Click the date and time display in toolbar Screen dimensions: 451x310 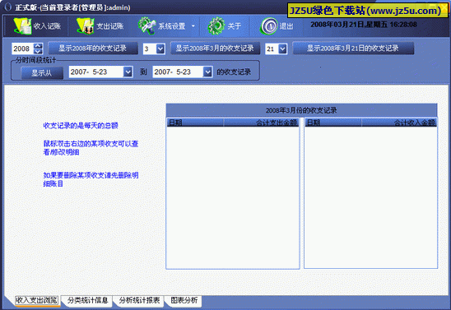tap(364, 25)
